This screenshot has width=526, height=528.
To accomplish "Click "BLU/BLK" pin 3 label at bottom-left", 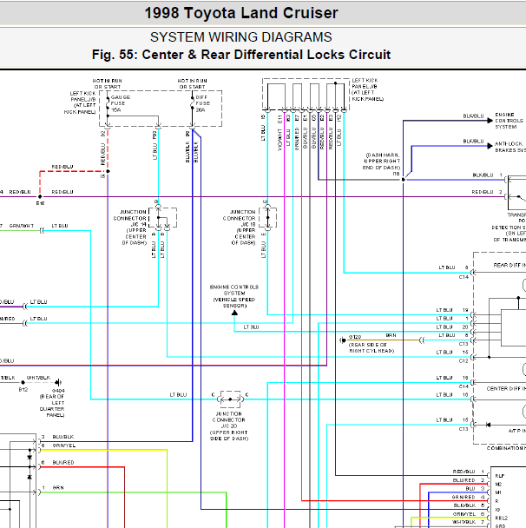I will point(63,437).
